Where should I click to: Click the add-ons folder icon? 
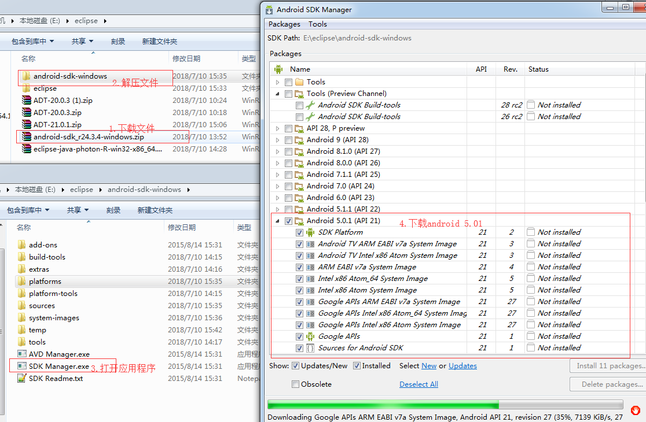pos(22,245)
